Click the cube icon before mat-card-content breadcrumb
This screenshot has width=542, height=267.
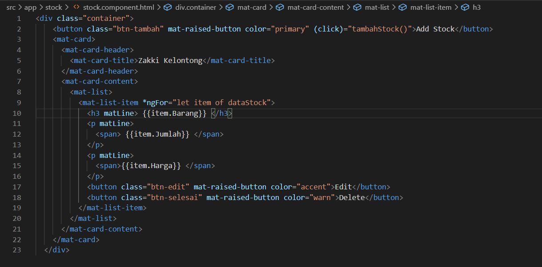pyautogui.click(x=280, y=7)
